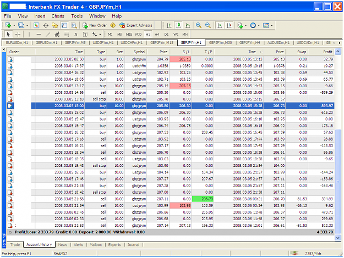Switch to candlestick chart type
344x258 pixels.
click(178, 25)
